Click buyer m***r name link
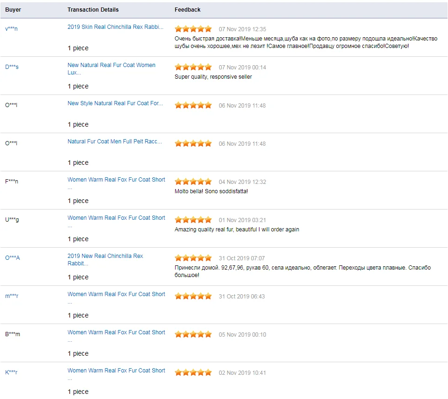448x399 pixels. [x=12, y=296]
